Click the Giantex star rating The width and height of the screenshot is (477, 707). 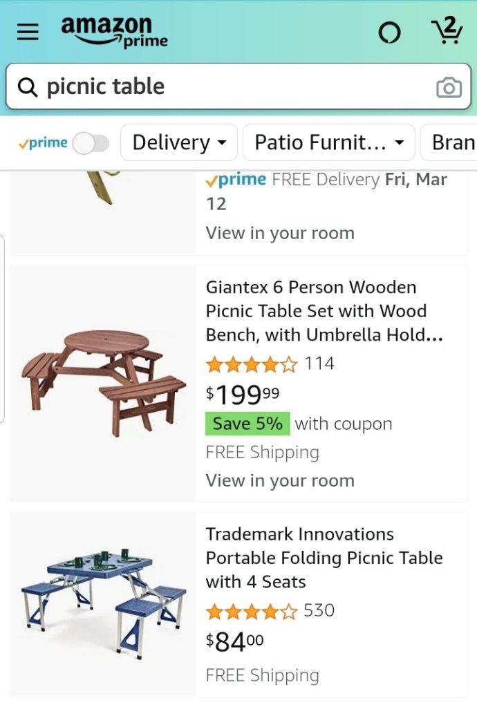252,364
